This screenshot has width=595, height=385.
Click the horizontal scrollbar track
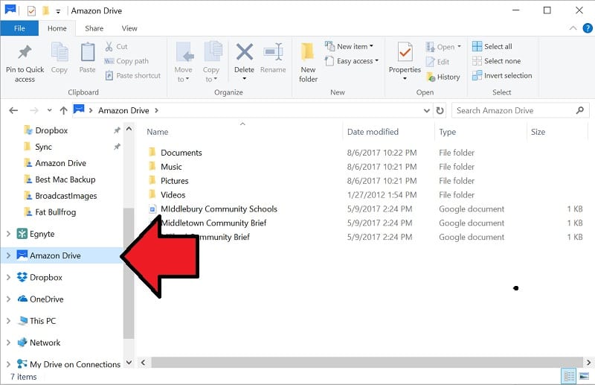tap(367, 362)
